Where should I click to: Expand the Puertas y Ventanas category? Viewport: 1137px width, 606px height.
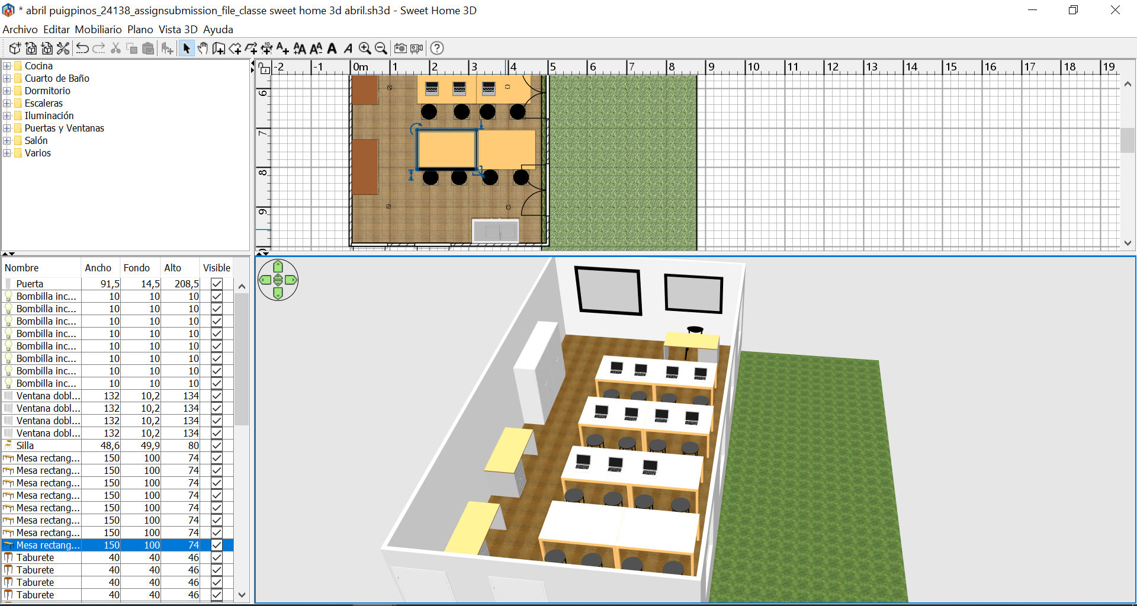7,128
